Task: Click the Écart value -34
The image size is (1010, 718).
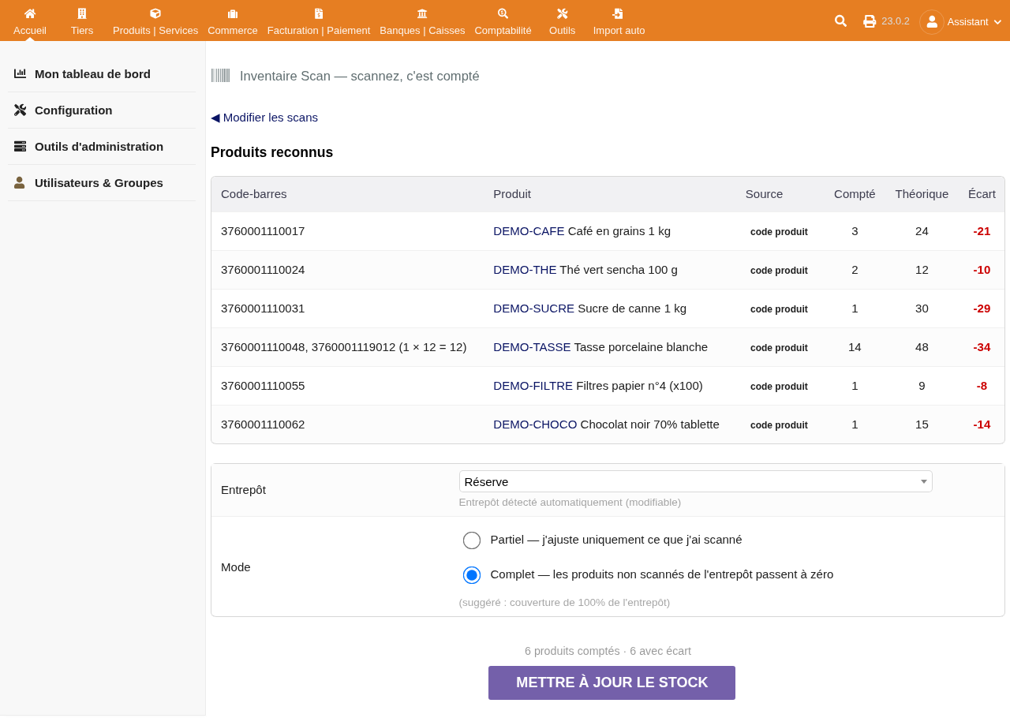Action: click(982, 347)
